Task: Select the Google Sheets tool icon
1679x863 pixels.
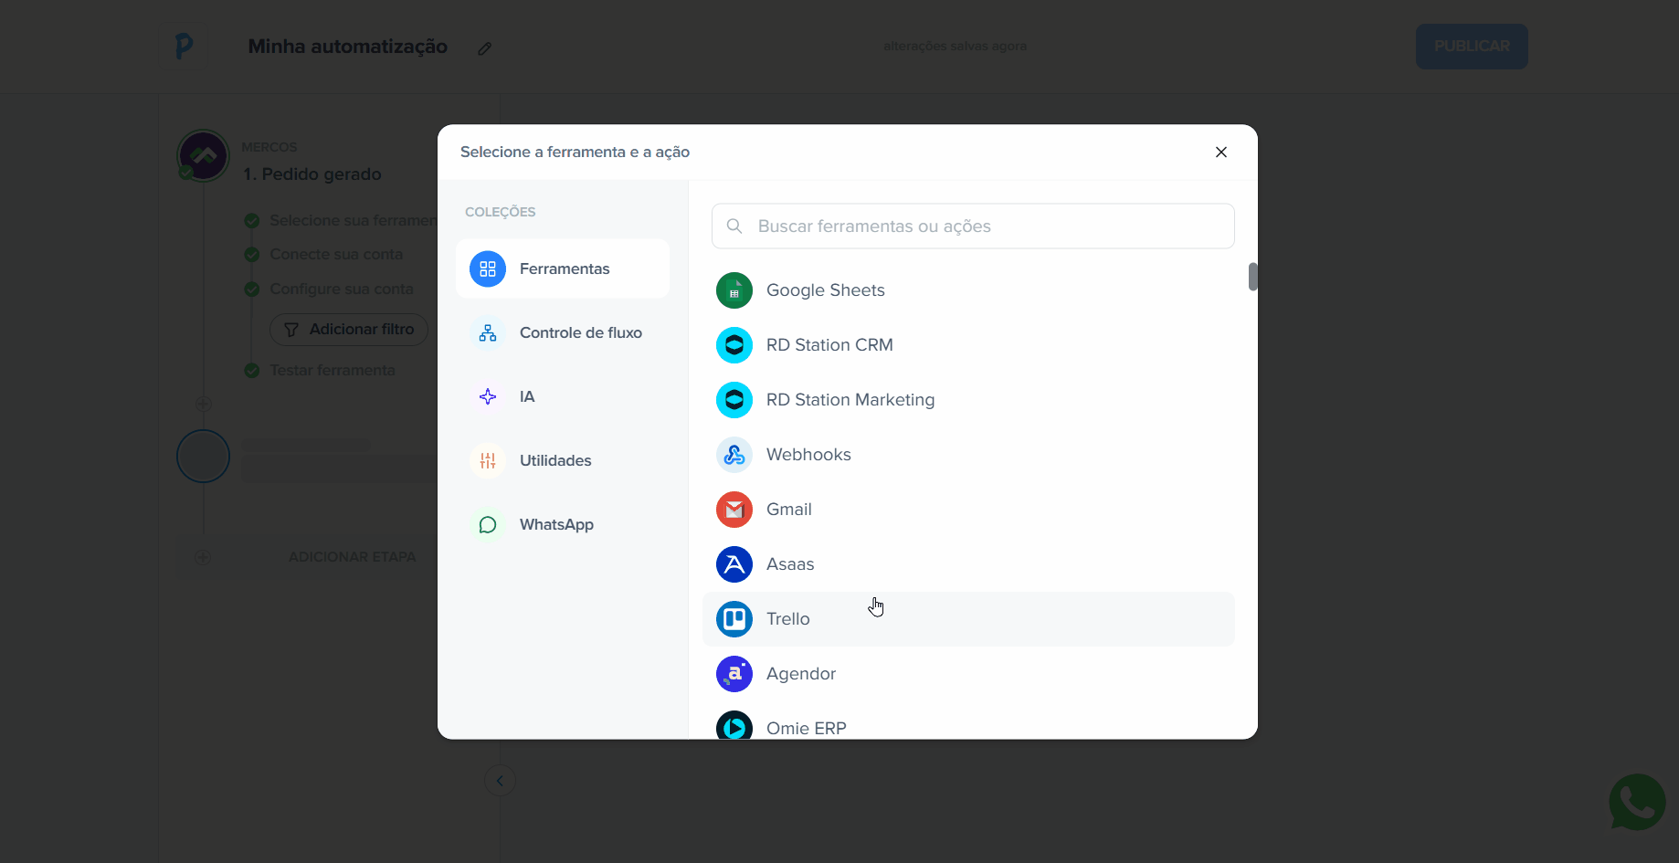Action: coord(734,290)
